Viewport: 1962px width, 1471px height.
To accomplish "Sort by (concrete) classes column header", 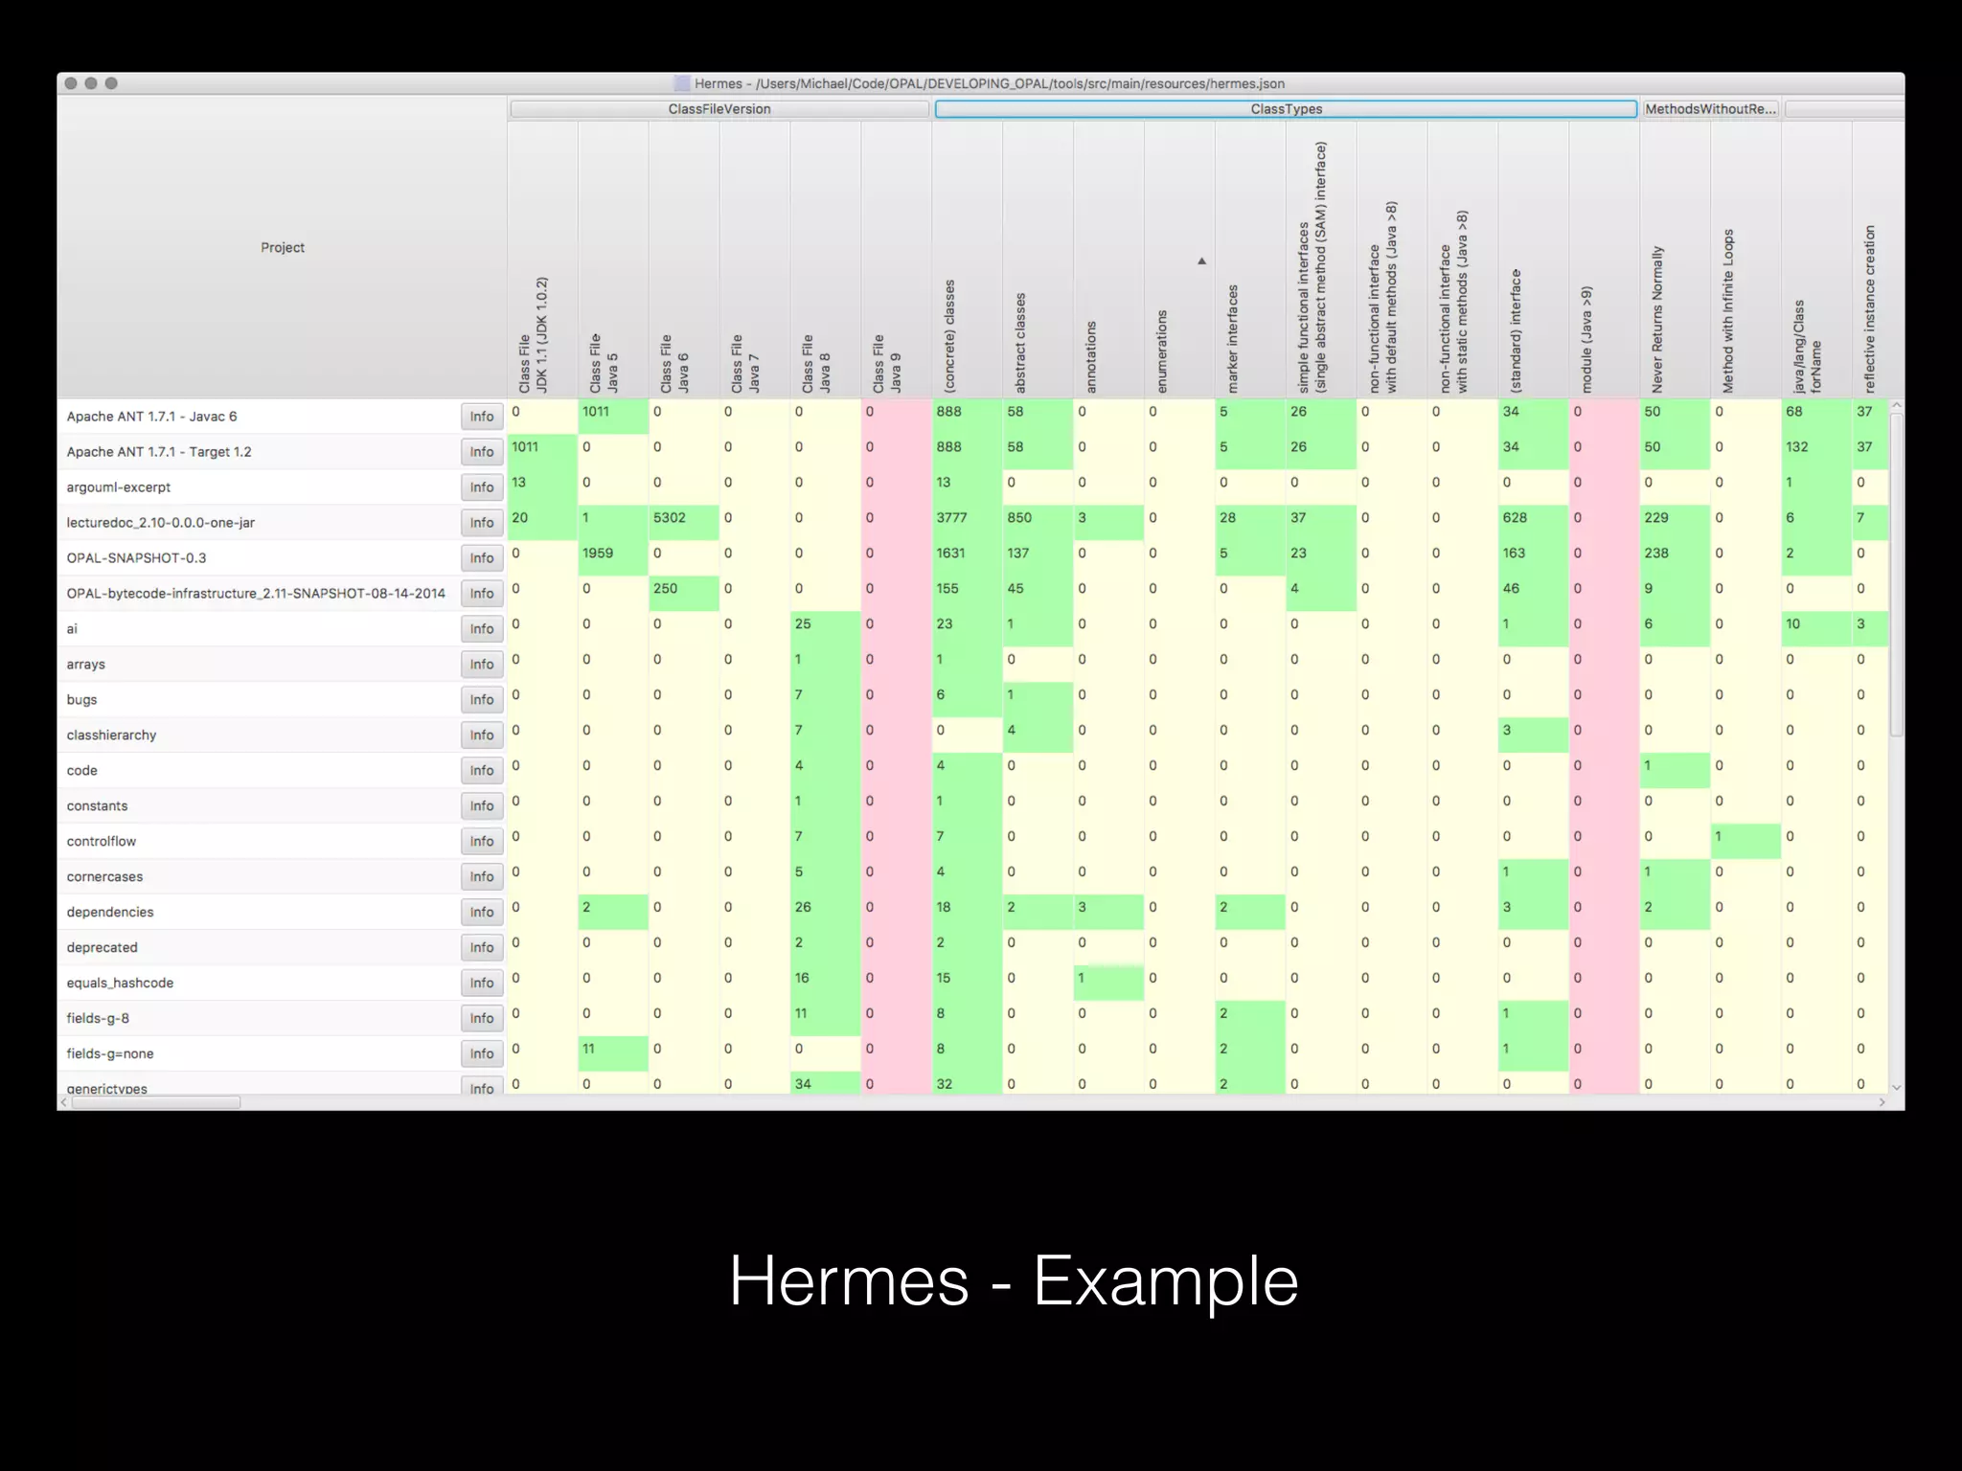I will point(968,259).
